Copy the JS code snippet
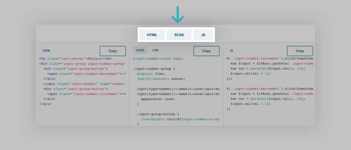Image resolution: width=351 pixels, height=150 pixels. [300, 51]
